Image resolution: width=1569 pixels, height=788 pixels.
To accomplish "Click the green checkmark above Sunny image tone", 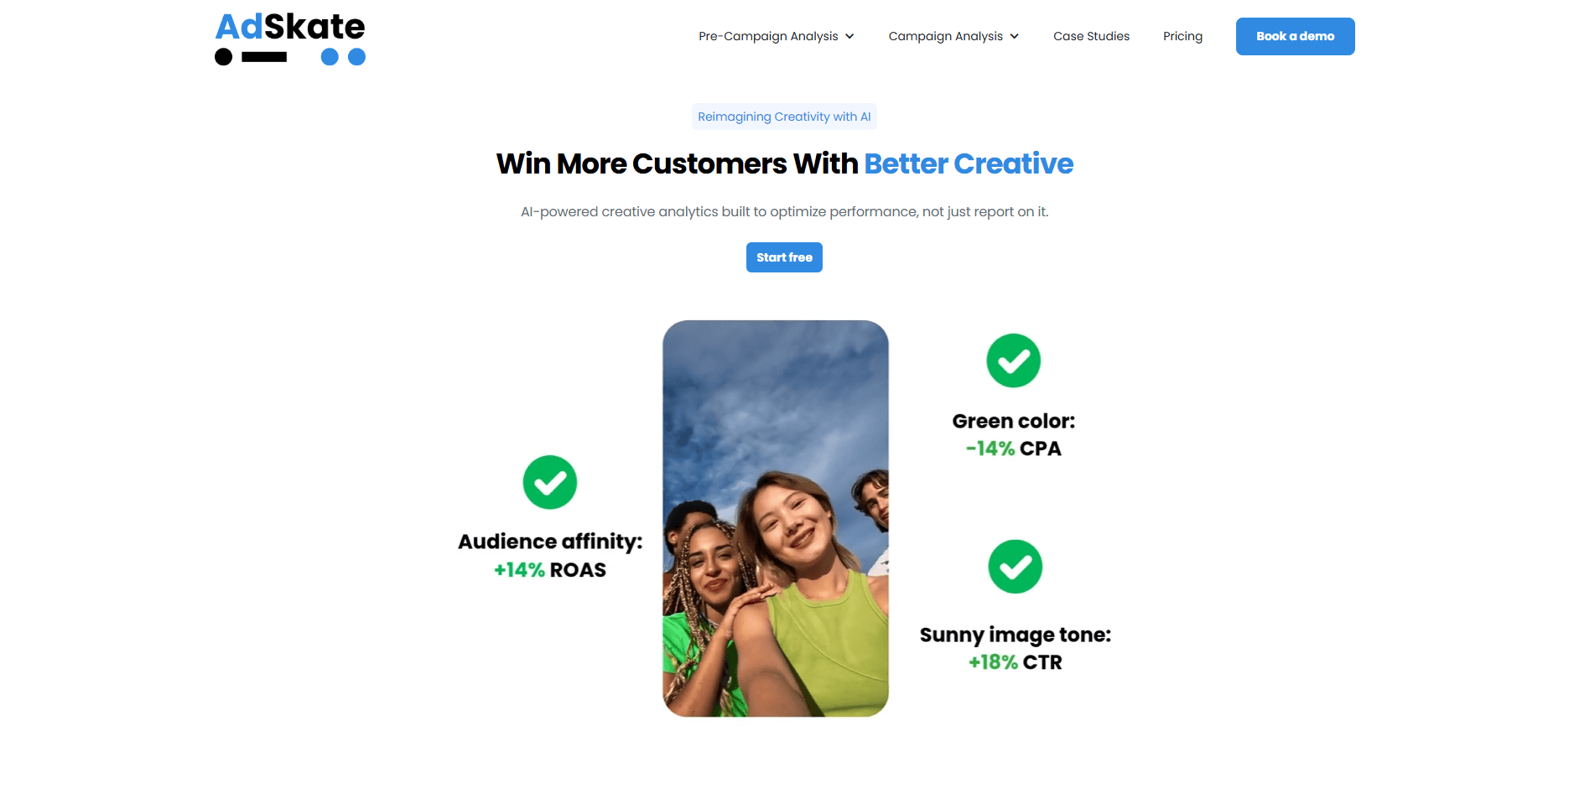I will [1016, 567].
